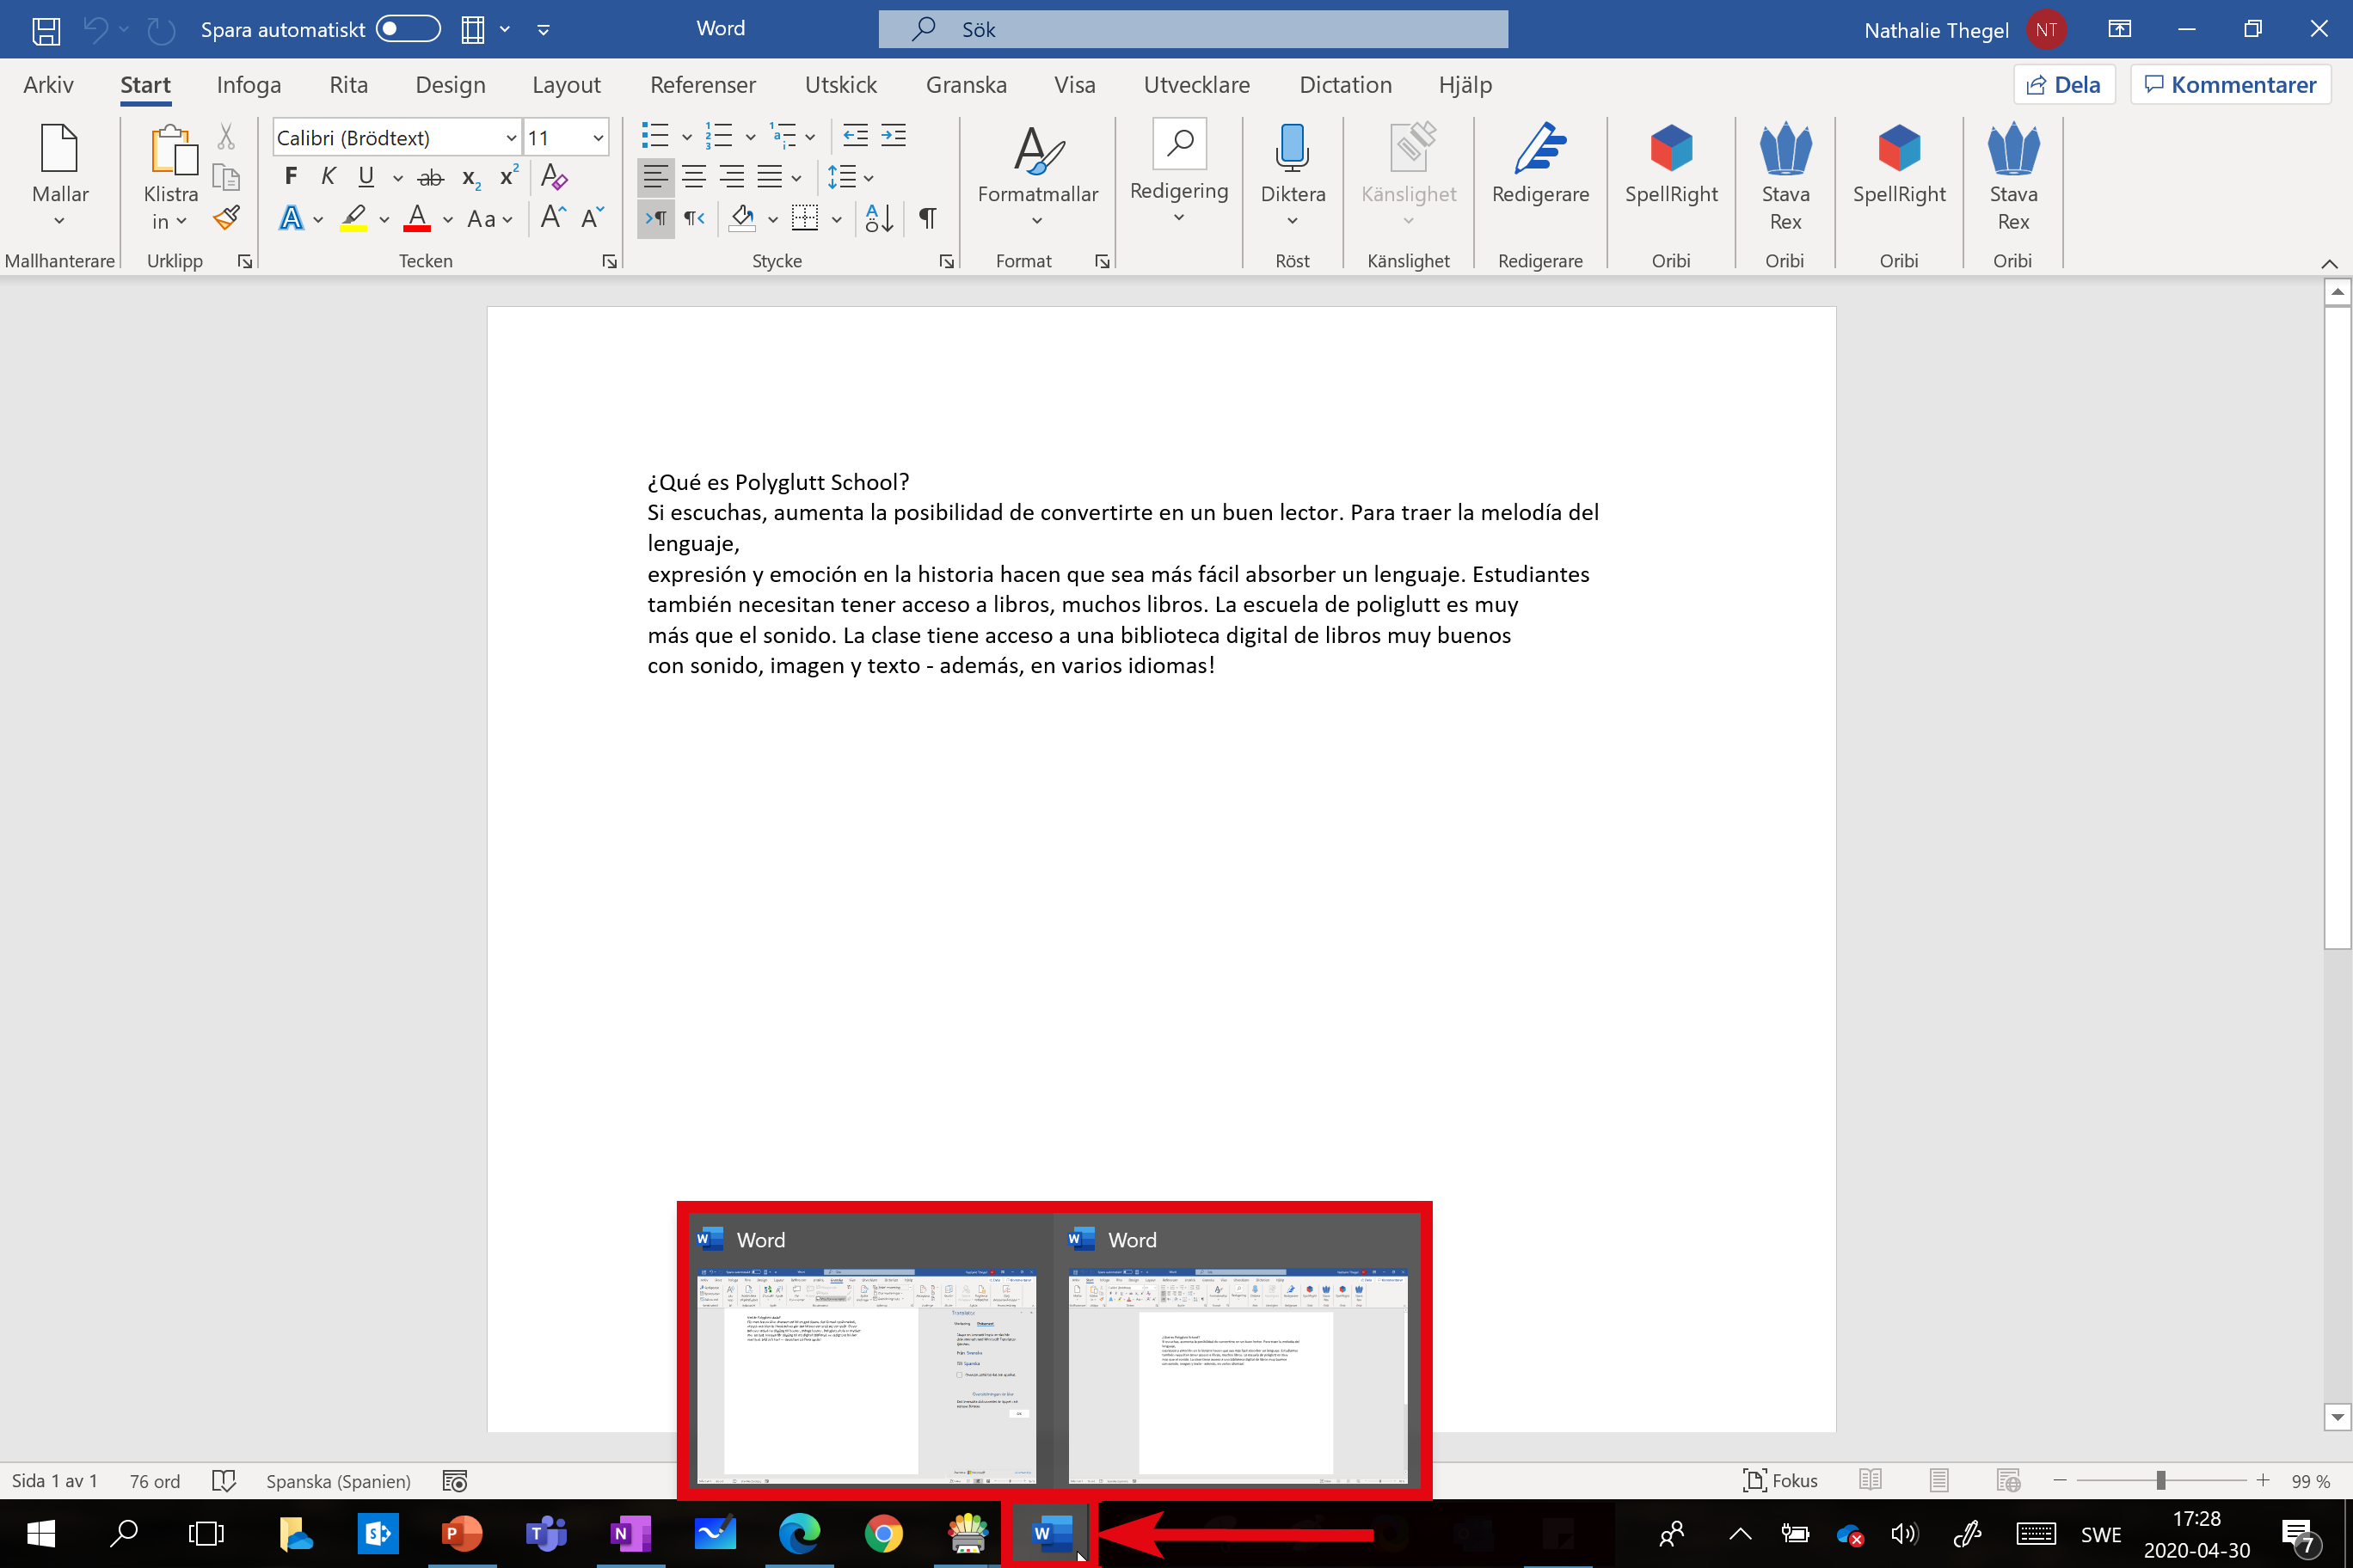Toggle left text alignment

(655, 178)
